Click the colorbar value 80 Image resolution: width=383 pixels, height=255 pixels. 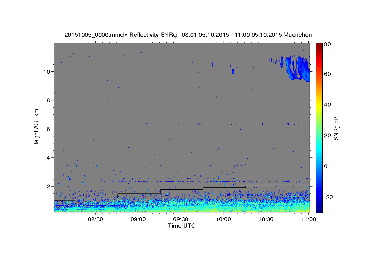pyautogui.click(x=327, y=45)
